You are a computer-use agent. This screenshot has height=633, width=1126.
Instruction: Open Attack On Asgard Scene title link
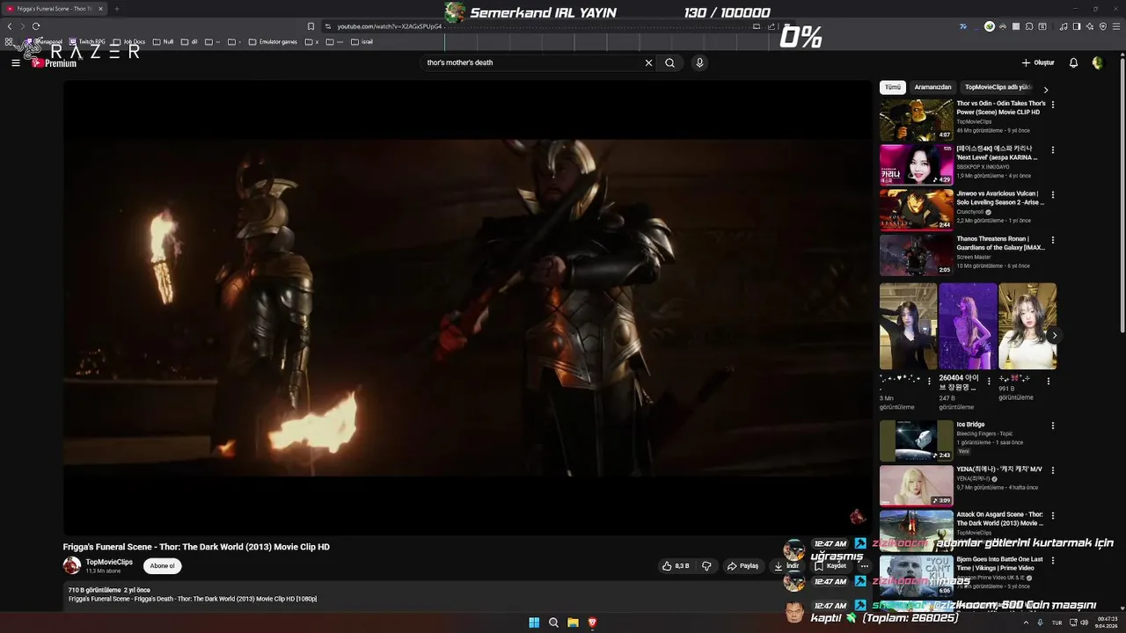coord(999,519)
